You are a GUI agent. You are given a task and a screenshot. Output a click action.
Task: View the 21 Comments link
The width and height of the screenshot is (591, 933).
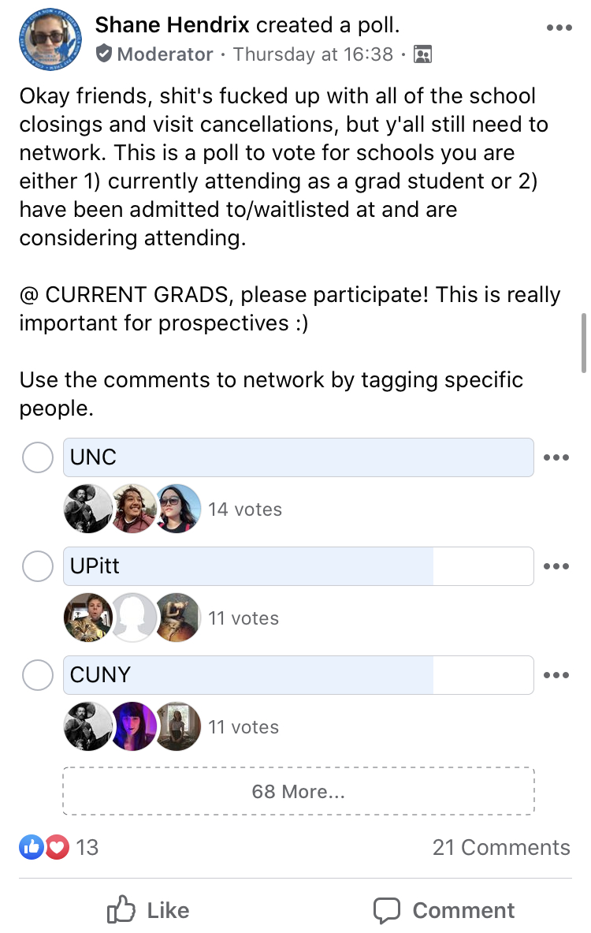point(501,847)
